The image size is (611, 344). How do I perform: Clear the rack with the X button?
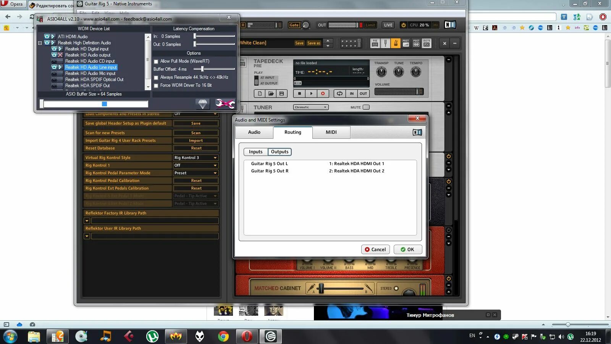point(445,43)
